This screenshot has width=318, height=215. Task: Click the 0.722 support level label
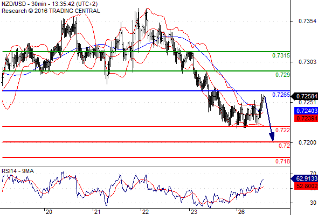coord(282,130)
